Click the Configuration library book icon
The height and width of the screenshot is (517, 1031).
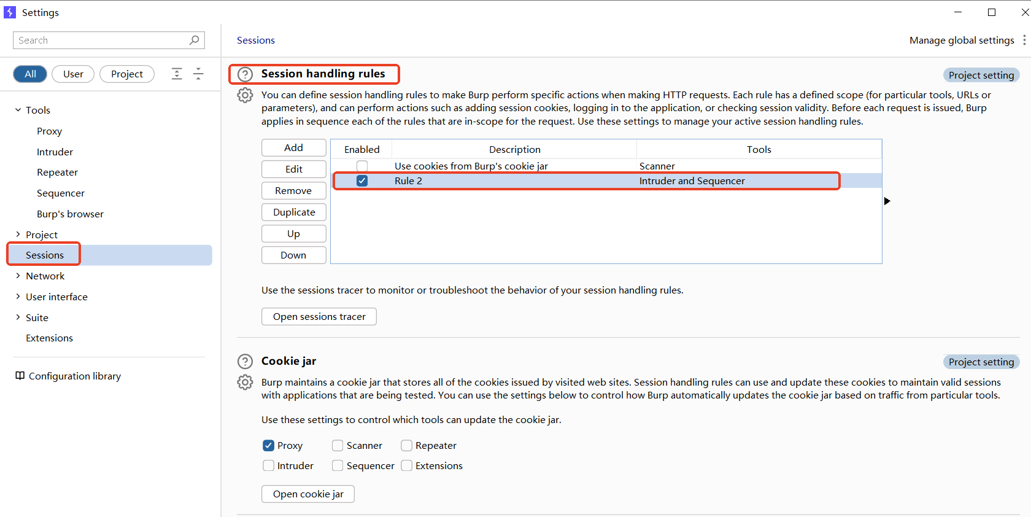click(20, 376)
